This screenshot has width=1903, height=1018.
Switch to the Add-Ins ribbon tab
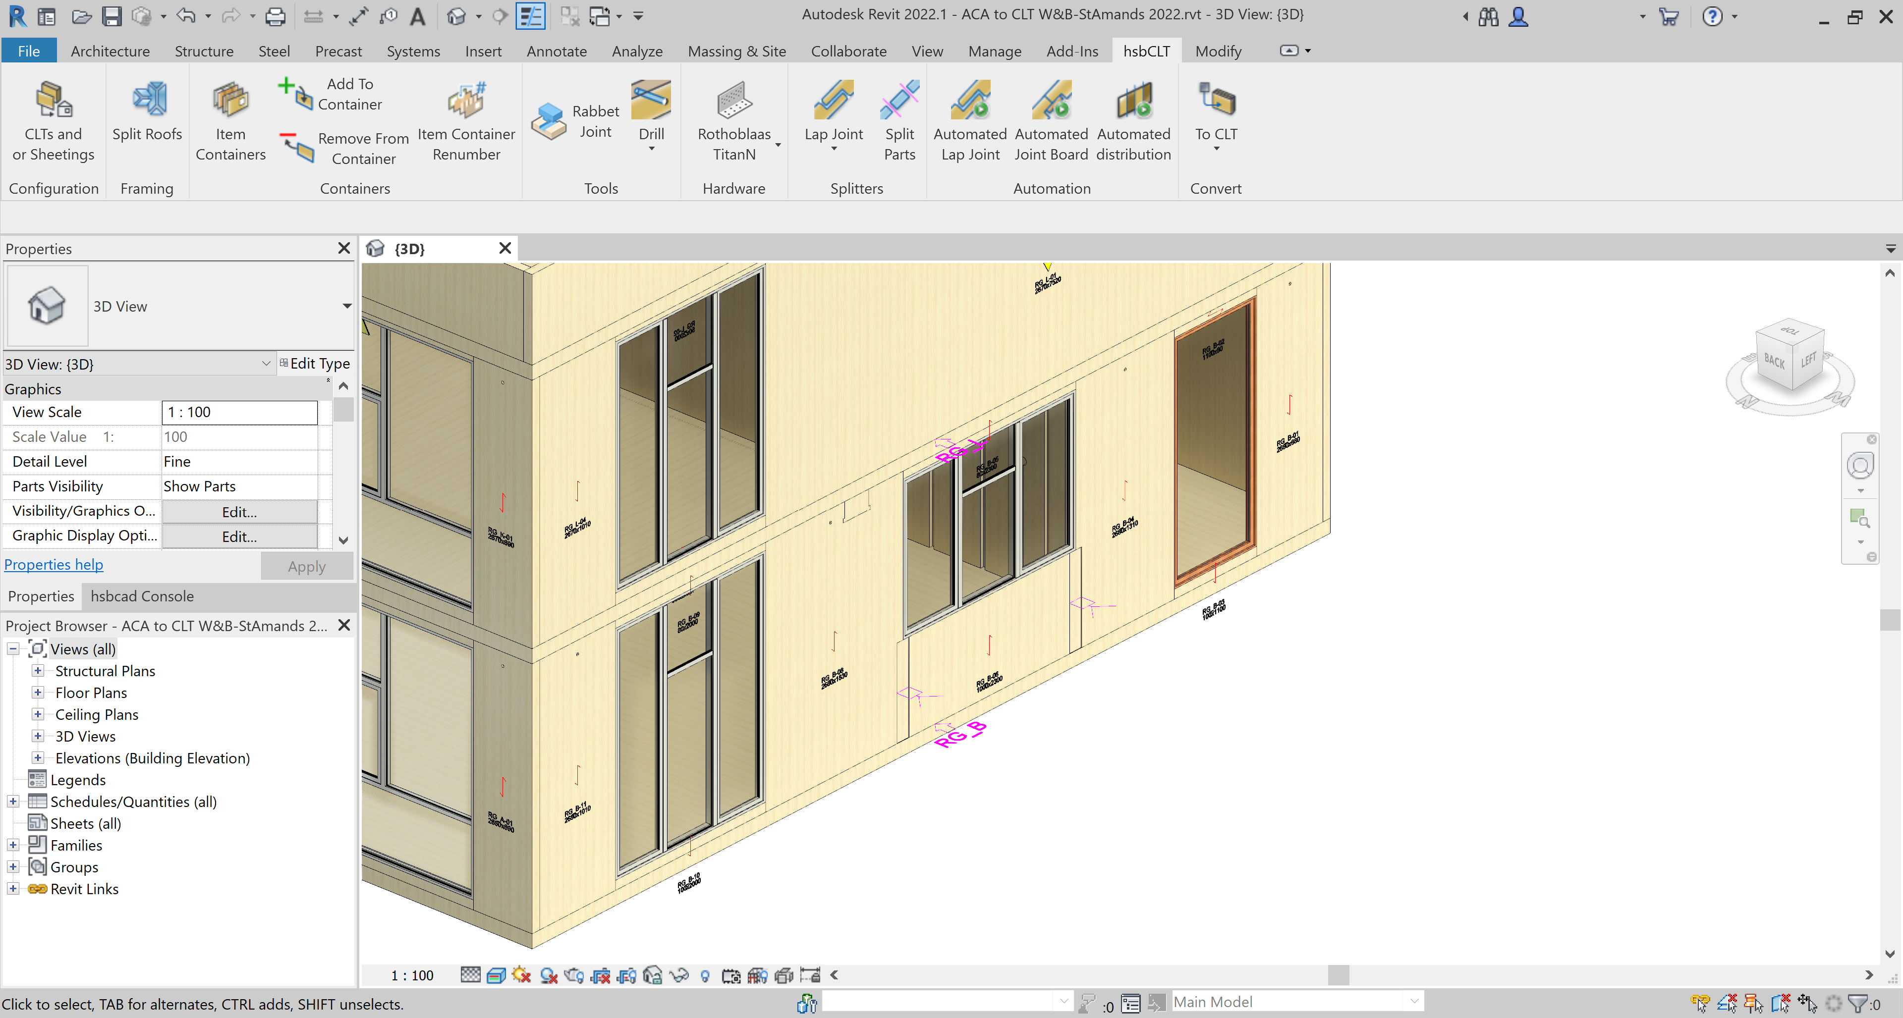1072,51
